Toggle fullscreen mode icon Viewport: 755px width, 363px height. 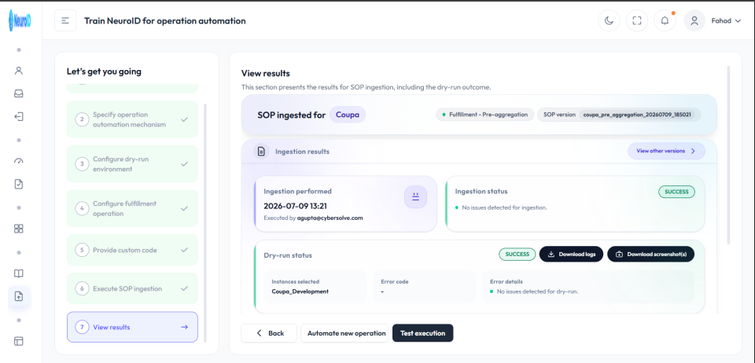[637, 20]
